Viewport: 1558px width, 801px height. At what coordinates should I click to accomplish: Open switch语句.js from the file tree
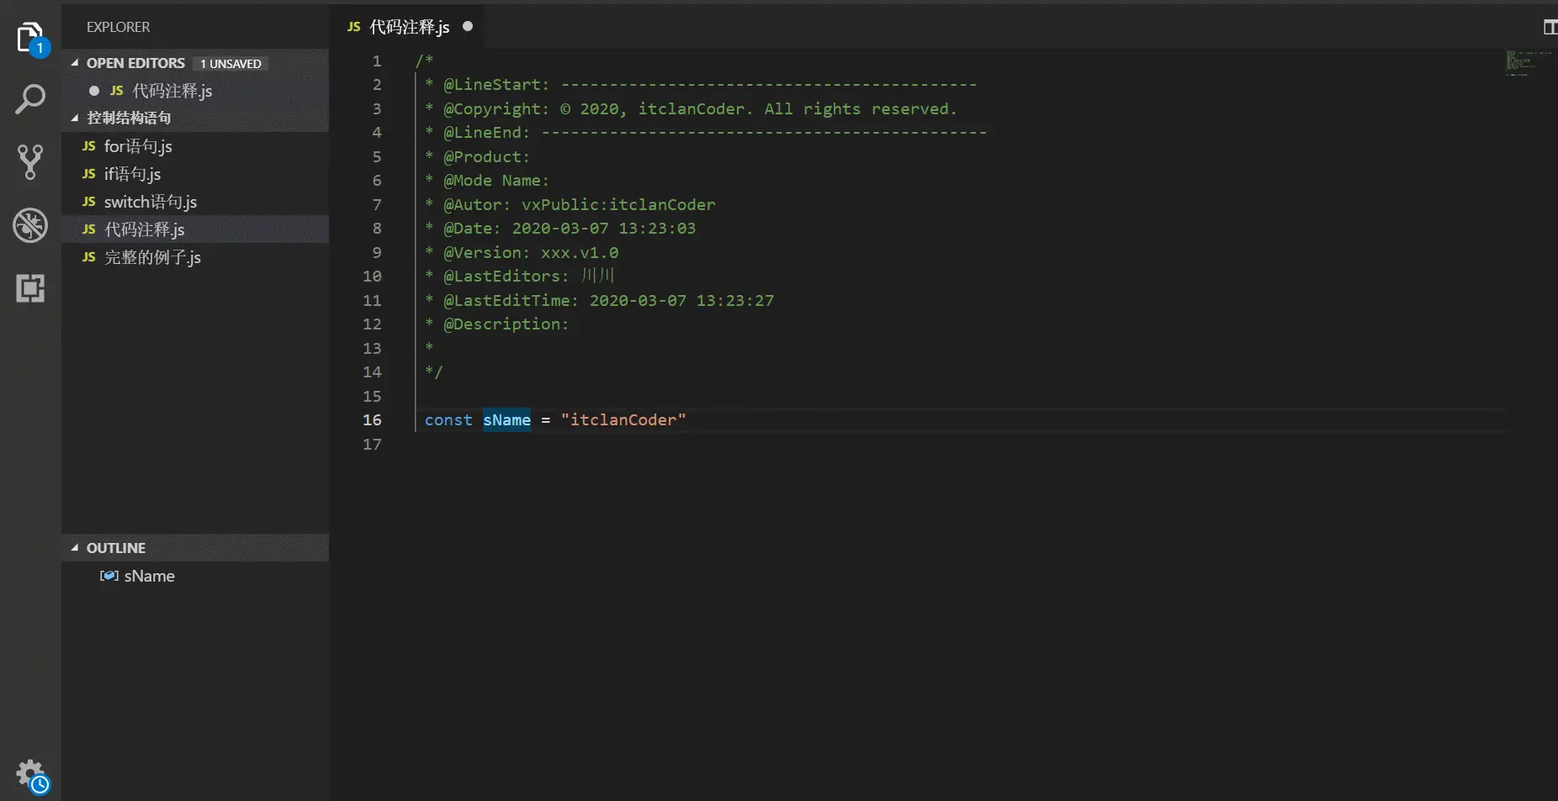[x=195, y=202]
